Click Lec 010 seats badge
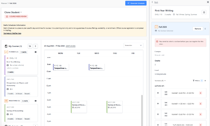This screenshot has width=210, height=126. tap(201, 93)
